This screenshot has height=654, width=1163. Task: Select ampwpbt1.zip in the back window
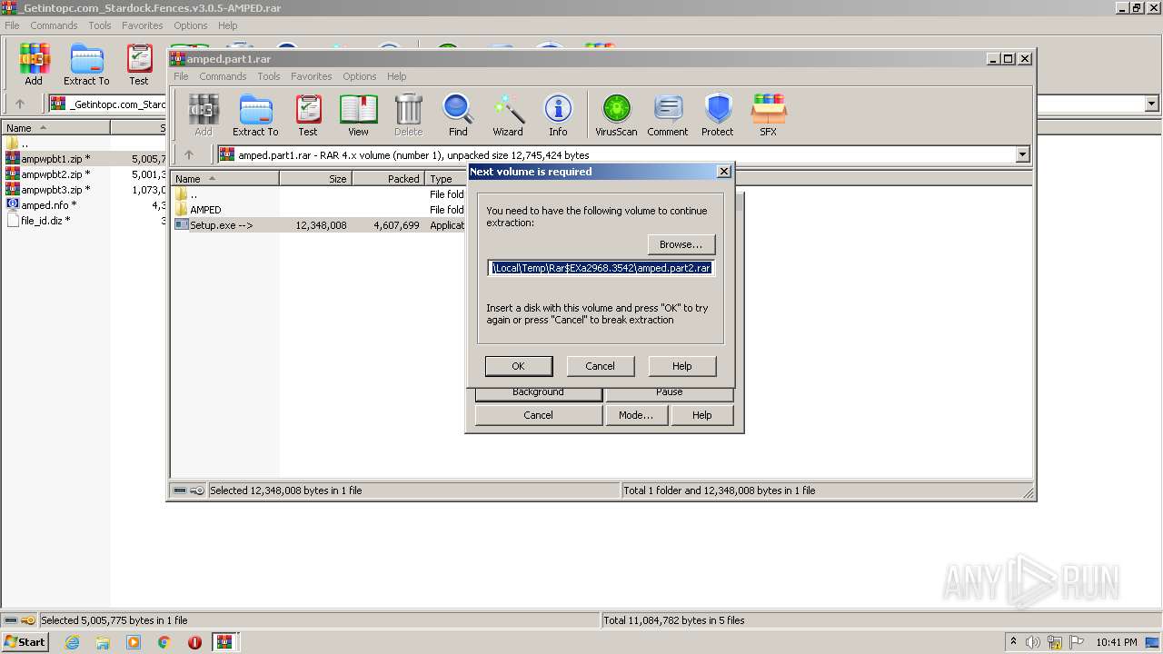(x=55, y=159)
